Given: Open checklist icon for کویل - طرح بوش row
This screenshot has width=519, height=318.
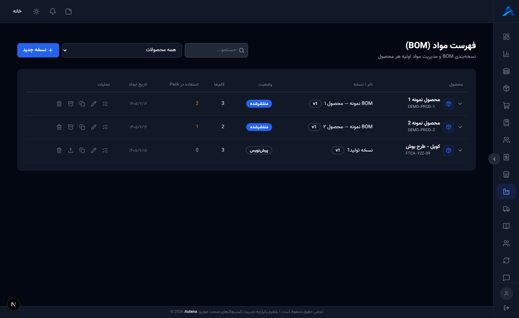Looking at the screenshot, I should (105, 150).
